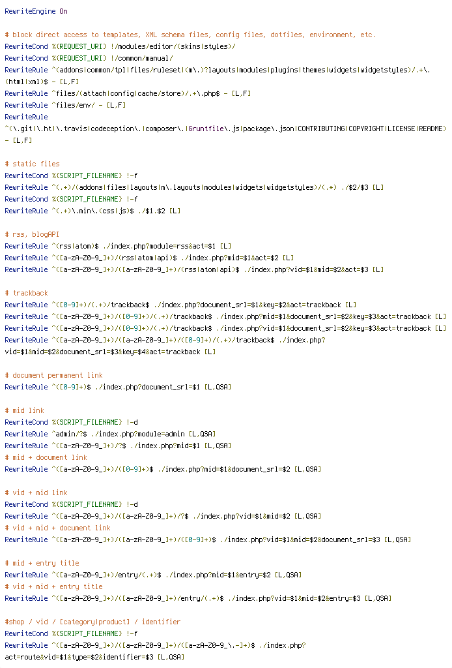Click the '# trackback' comment line

pyautogui.click(x=26, y=293)
